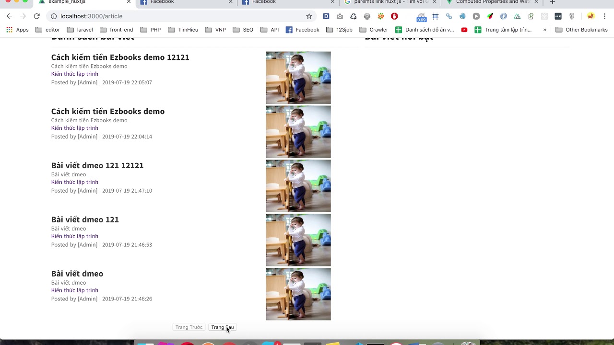Click the address bar showing localhost:3000/article

tap(182, 16)
